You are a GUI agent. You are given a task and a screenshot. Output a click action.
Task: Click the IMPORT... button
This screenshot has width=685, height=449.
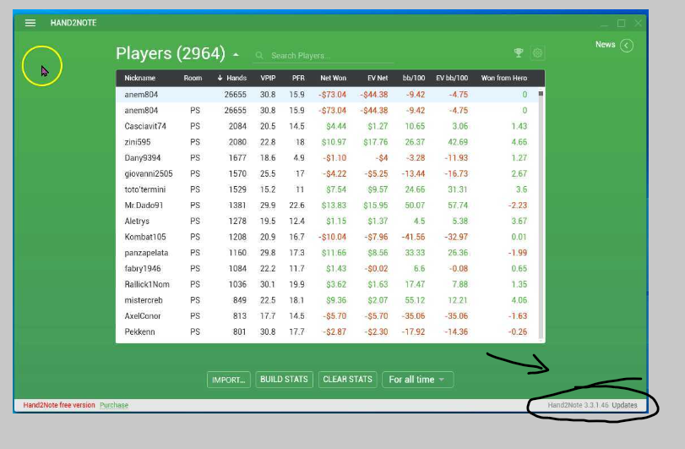(x=229, y=380)
